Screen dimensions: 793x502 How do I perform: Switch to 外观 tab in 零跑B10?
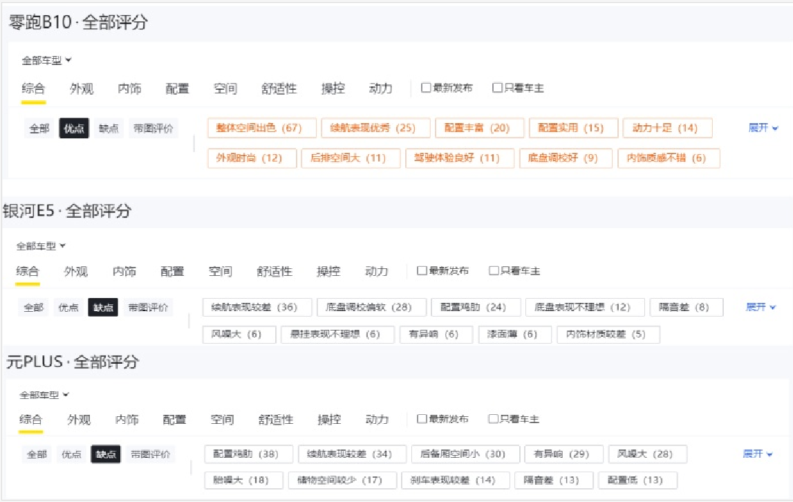click(x=82, y=89)
